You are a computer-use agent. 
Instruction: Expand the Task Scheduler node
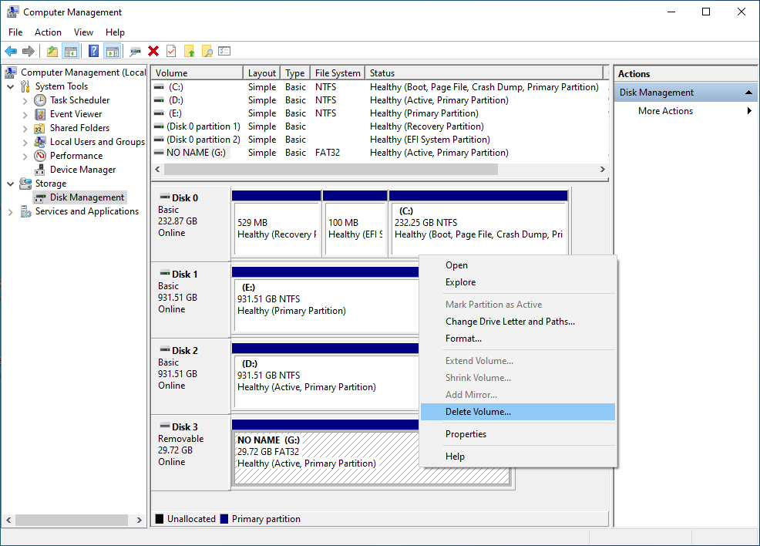click(25, 101)
